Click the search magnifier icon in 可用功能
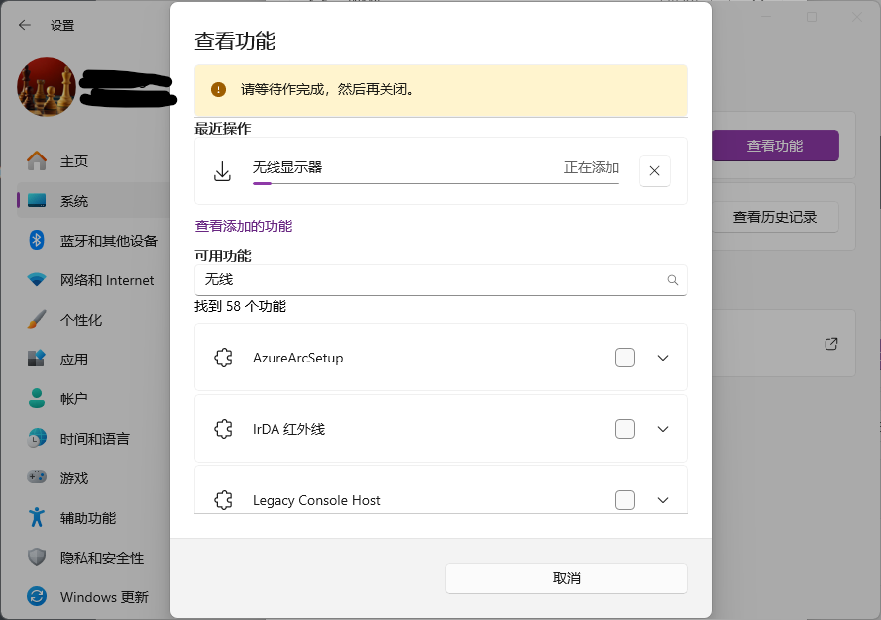Screen dimensions: 881x620 (673, 280)
